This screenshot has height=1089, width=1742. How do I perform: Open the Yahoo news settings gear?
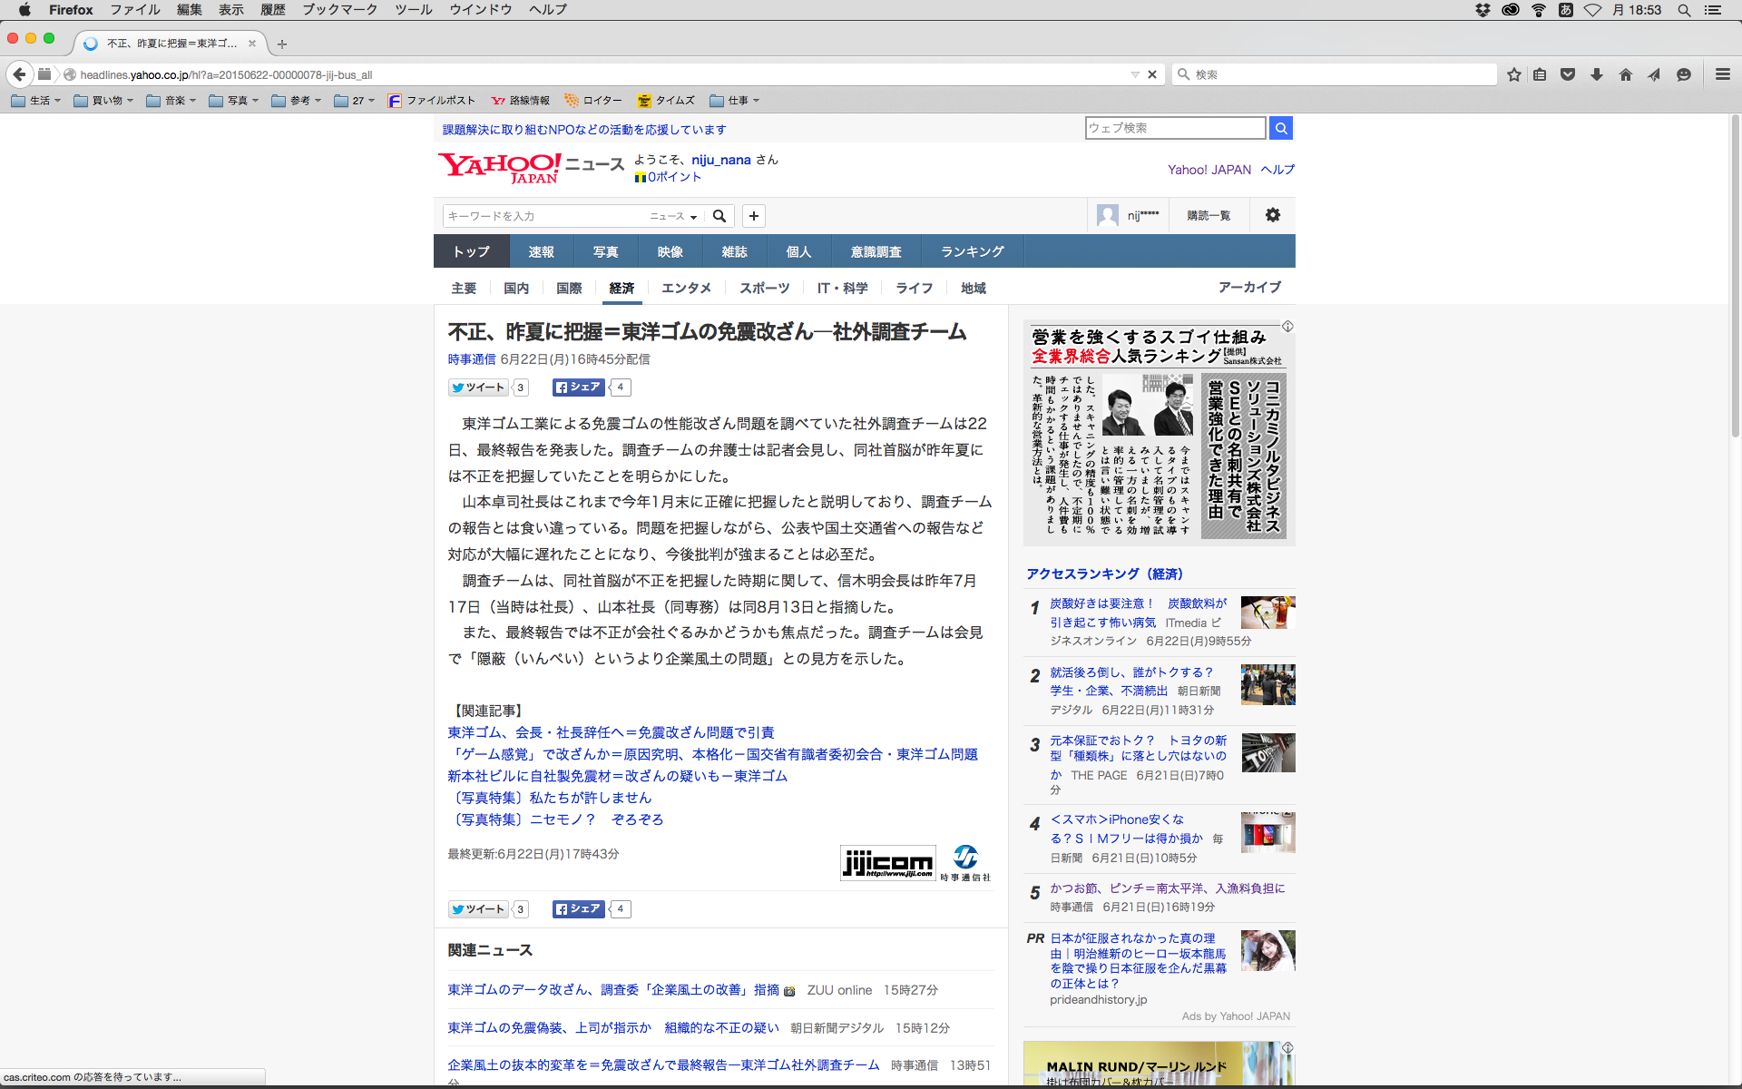(1272, 215)
